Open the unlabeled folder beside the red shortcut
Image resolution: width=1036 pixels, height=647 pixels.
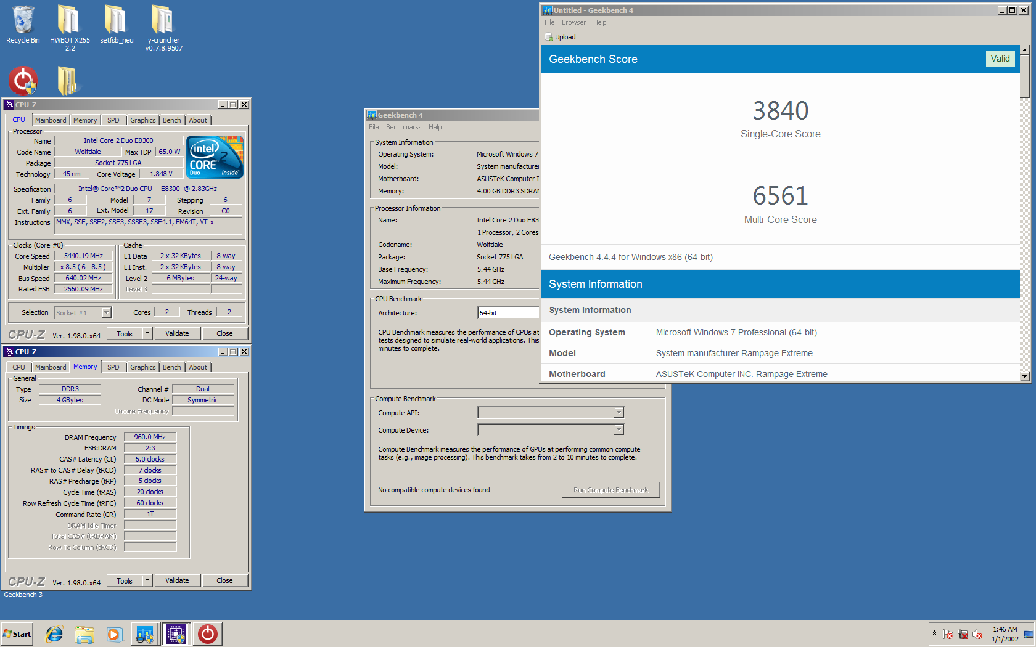pos(67,81)
